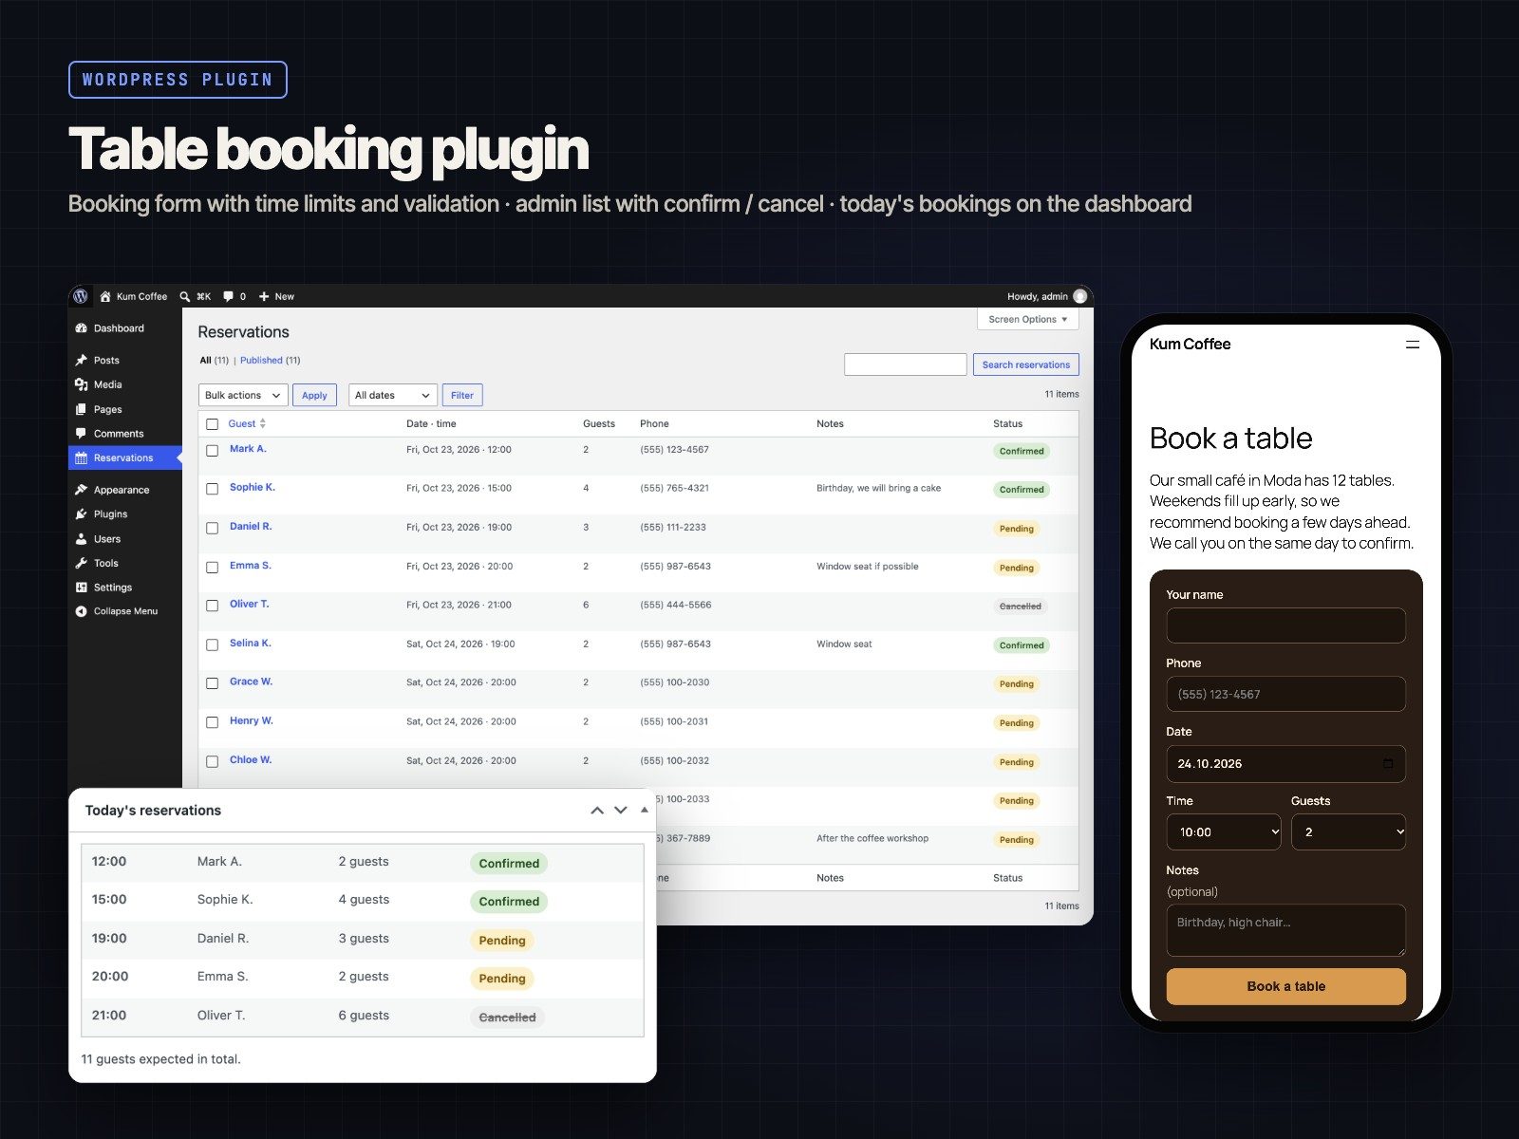Click the Settings icon in sidebar
The height and width of the screenshot is (1139, 1519).
coord(82,587)
